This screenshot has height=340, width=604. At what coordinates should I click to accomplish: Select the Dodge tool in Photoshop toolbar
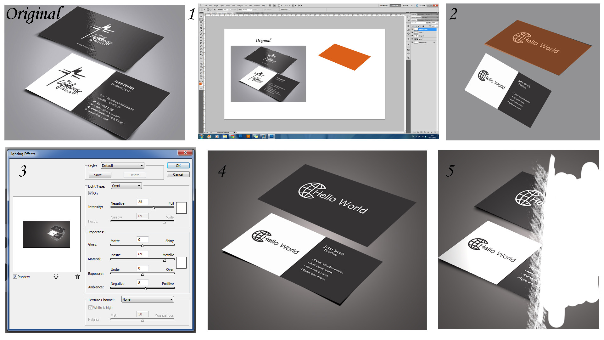click(x=201, y=54)
